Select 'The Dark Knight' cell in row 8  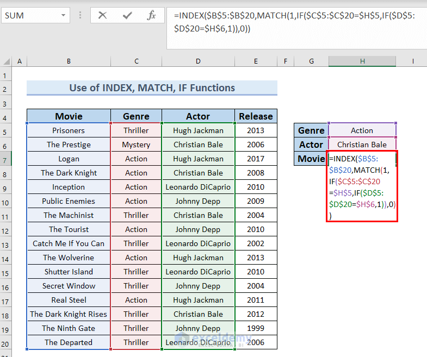pyautogui.click(x=69, y=173)
